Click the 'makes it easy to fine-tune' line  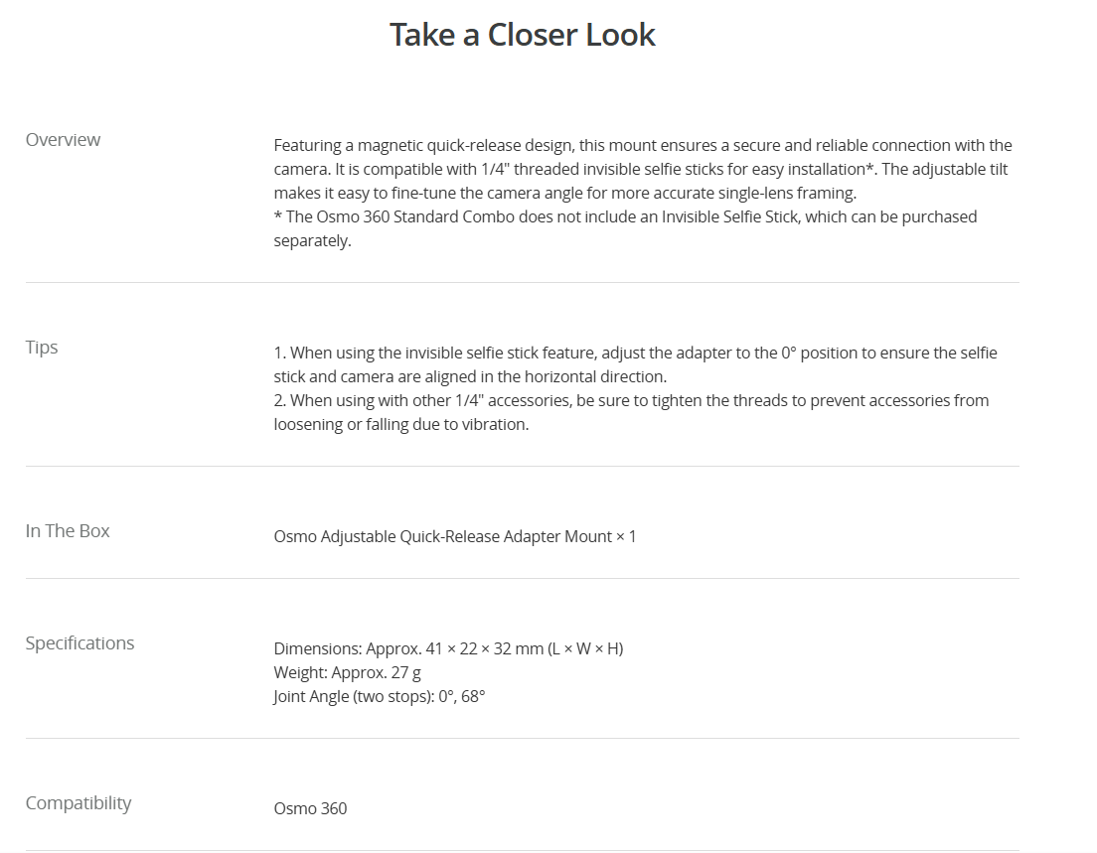coord(565,193)
